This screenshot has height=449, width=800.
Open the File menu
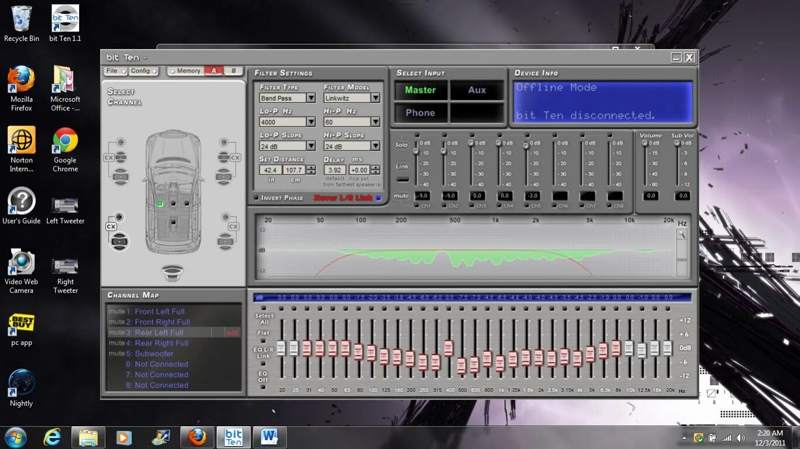115,71
